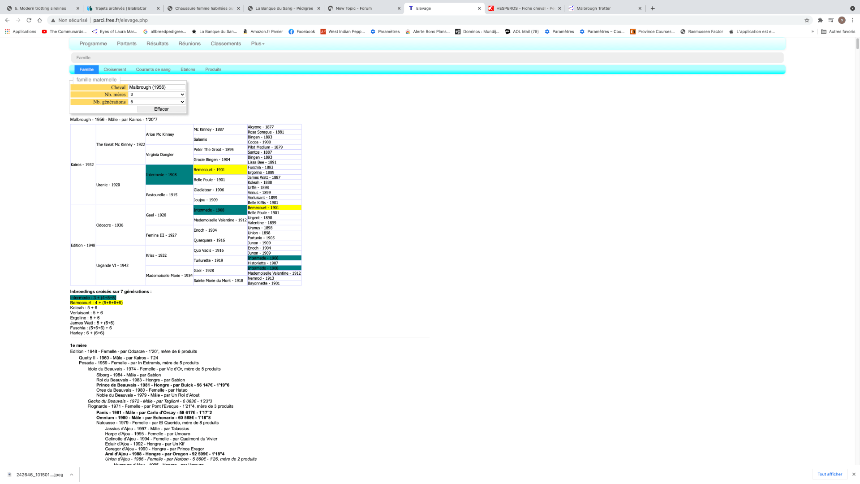This screenshot has height=484, width=860.
Task: Open AOL Mail (79) bookmark
Action: [x=522, y=31]
